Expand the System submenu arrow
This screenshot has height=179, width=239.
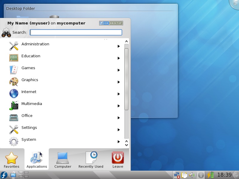click(119, 142)
